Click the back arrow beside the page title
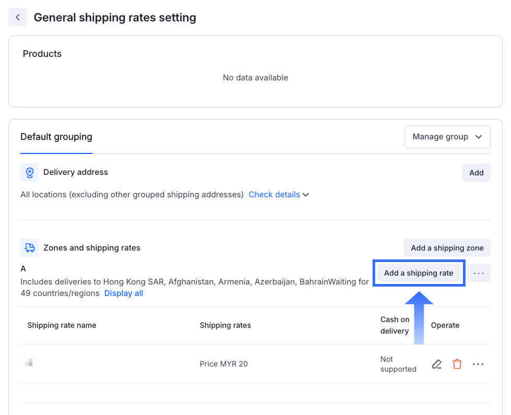The width and height of the screenshot is (511, 415). pyautogui.click(x=17, y=17)
